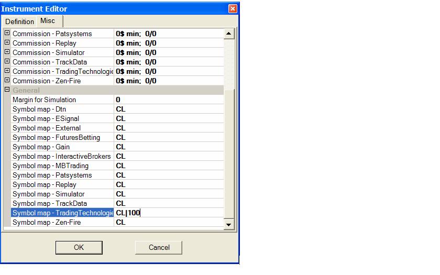Edit the Symbol map - TradingTechnologies value field

point(169,213)
